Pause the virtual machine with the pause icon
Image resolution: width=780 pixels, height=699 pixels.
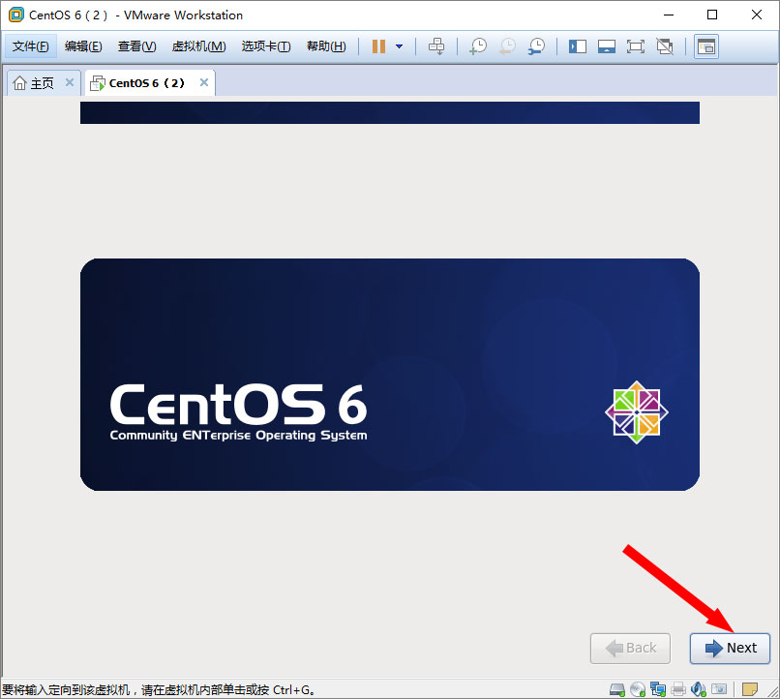(x=378, y=46)
